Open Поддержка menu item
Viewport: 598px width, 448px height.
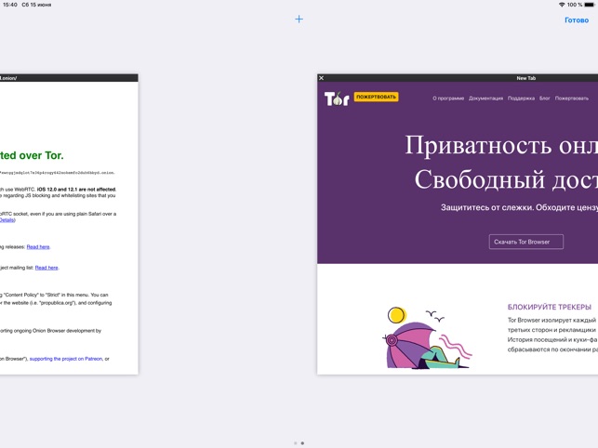[x=521, y=99]
